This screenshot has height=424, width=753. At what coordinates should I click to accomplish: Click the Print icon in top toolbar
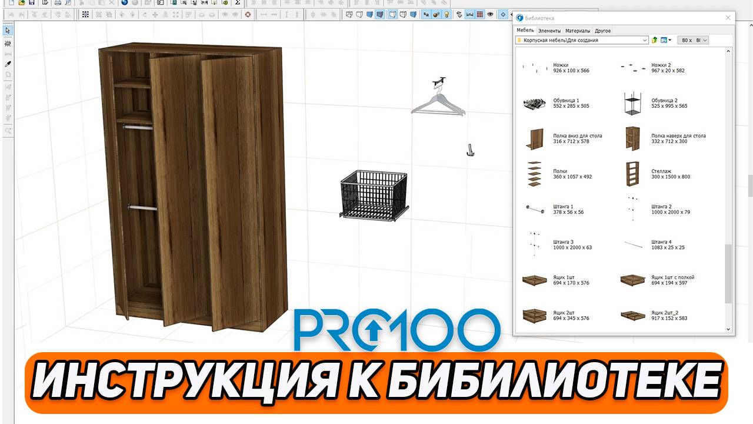coord(58,3)
